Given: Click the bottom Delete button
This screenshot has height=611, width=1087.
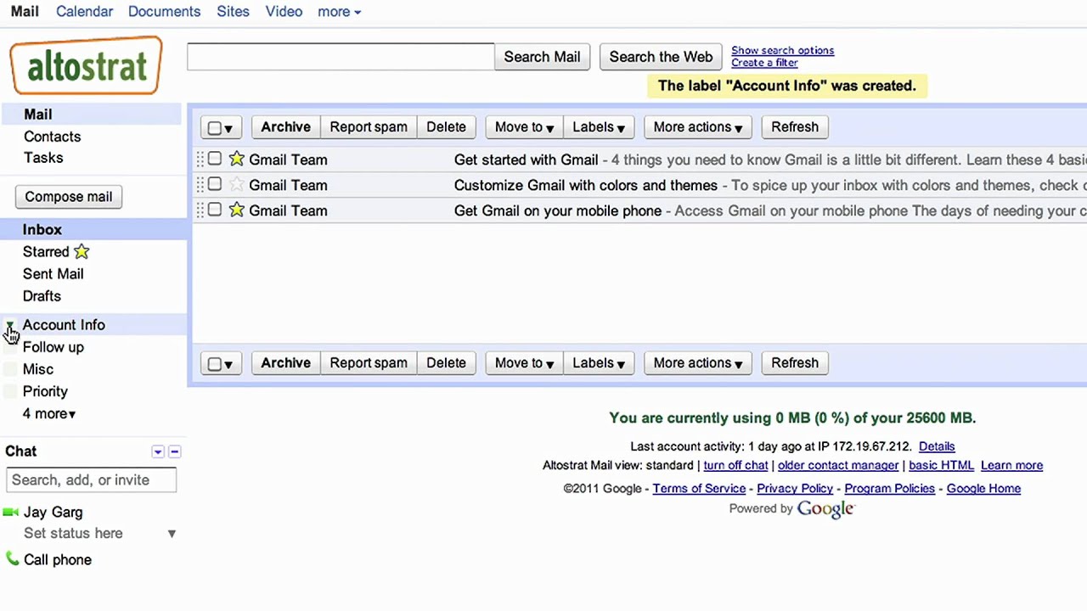Looking at the screenshot, I should point(446,363).
